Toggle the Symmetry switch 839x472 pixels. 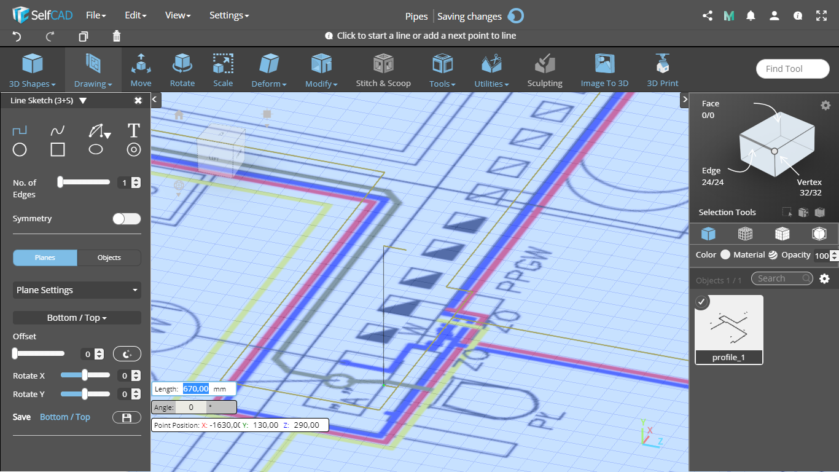[x=127, y=219]
